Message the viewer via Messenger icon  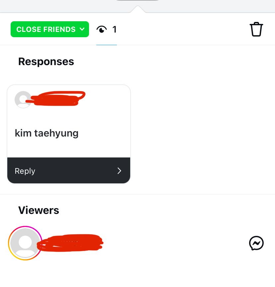[x=256, y=243]
